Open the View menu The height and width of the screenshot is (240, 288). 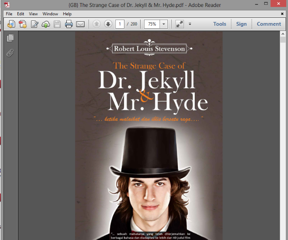[x=33, y=14]
